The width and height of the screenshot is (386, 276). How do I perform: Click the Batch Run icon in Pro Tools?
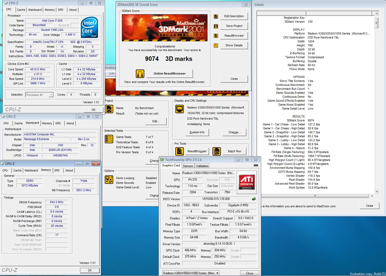pyautogui.click(x=217, y=151)
